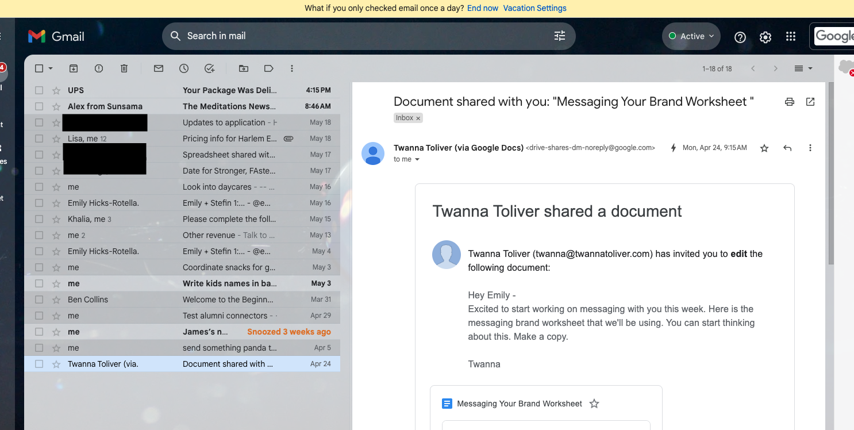Select the Alex from Sunsama email checkbox
Viewport: 854px width, 430px height.
(x=39, y=106)
